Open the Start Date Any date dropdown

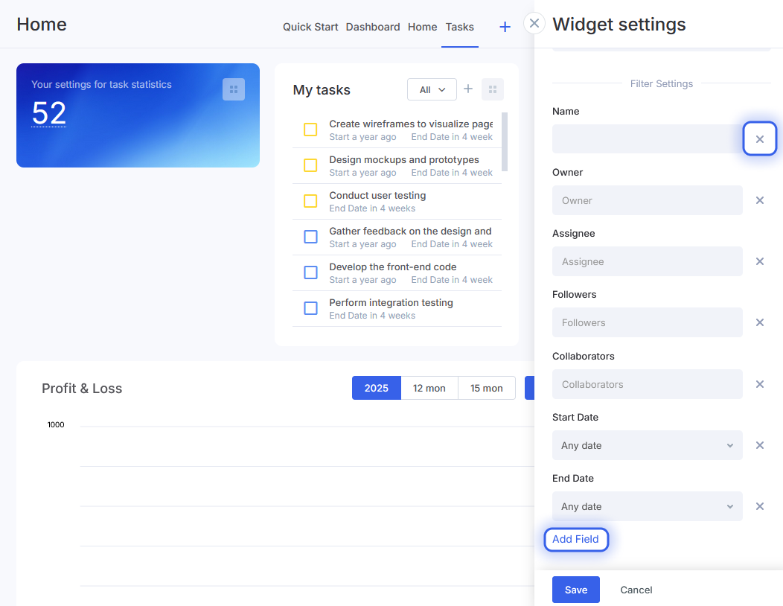click(648, 445)
